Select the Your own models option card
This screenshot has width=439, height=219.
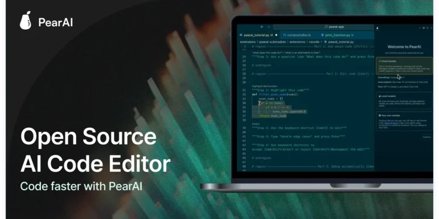tap(404, 121)
